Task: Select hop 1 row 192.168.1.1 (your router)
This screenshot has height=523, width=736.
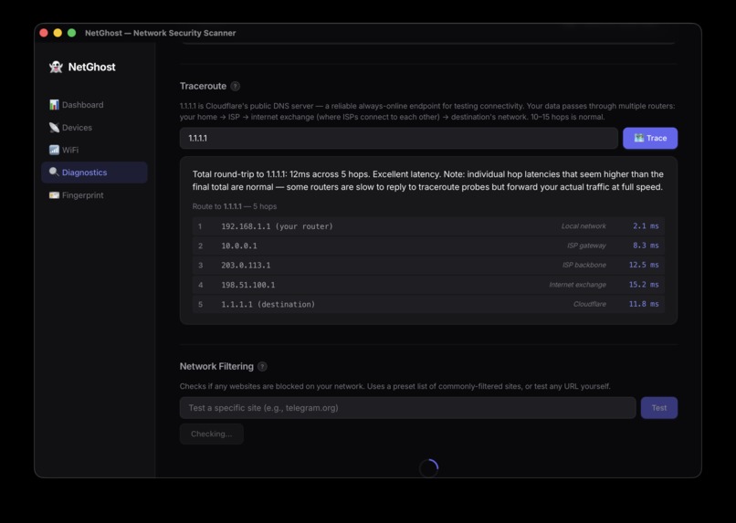Action: pos(428,226)
